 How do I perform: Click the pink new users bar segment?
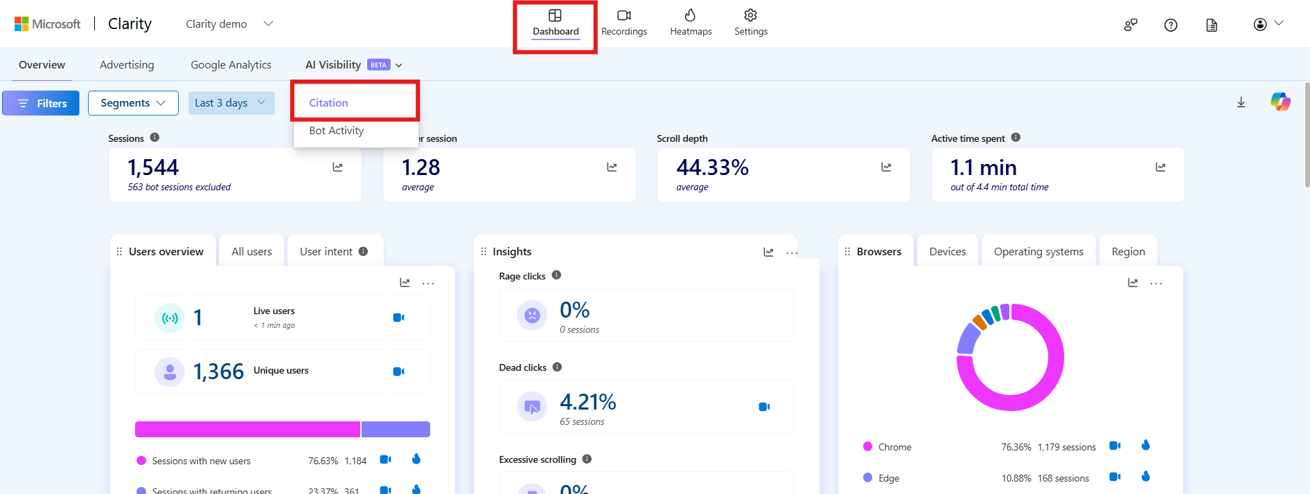[247, 429]
